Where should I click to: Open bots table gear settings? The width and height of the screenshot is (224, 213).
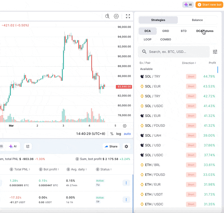pos(126,146)
